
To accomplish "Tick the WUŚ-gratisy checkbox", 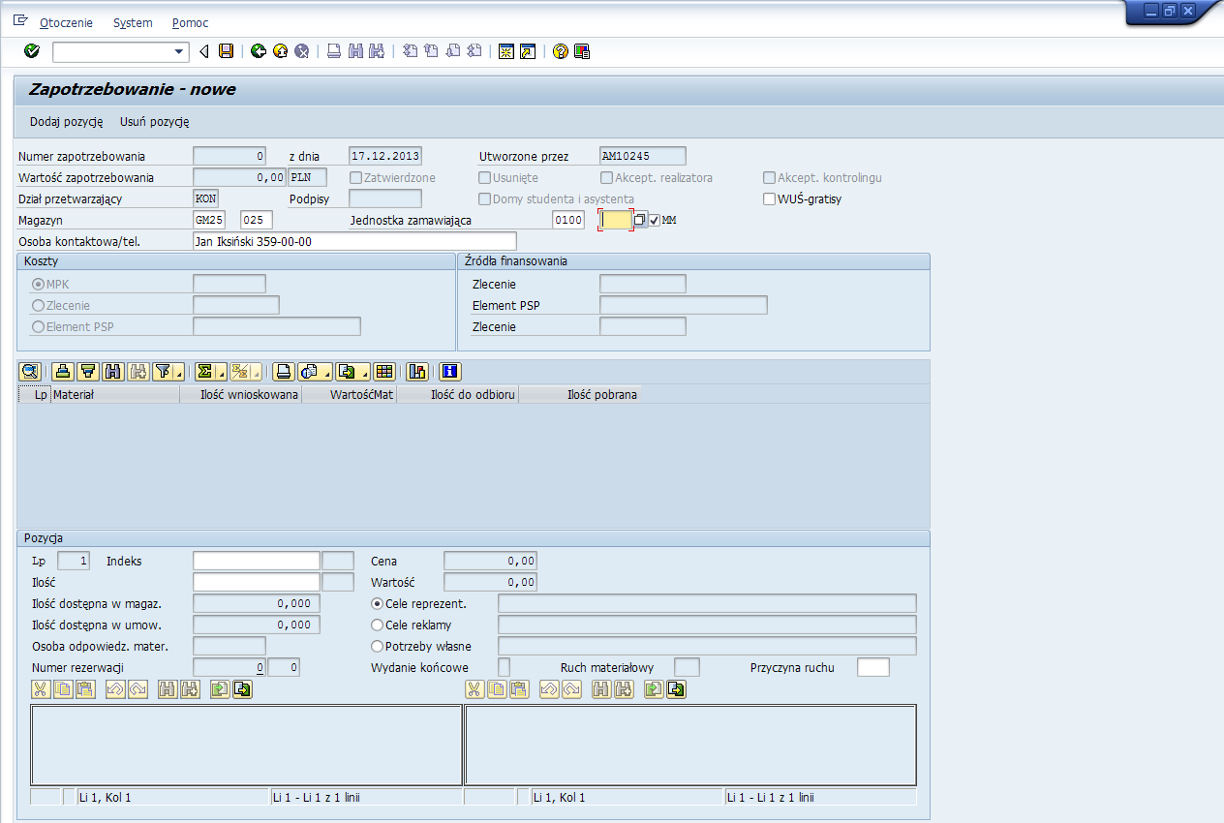I will click(770, 199).
